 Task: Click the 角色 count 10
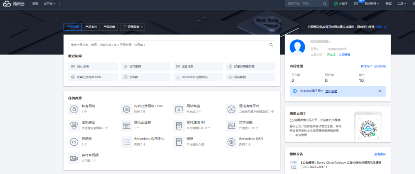click(x=361, y=81)
